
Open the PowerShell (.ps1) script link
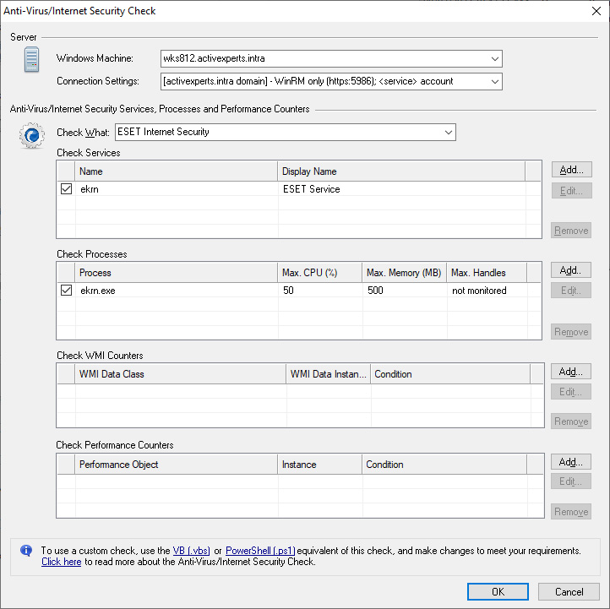pyautogui.click(x=260, y=551)
